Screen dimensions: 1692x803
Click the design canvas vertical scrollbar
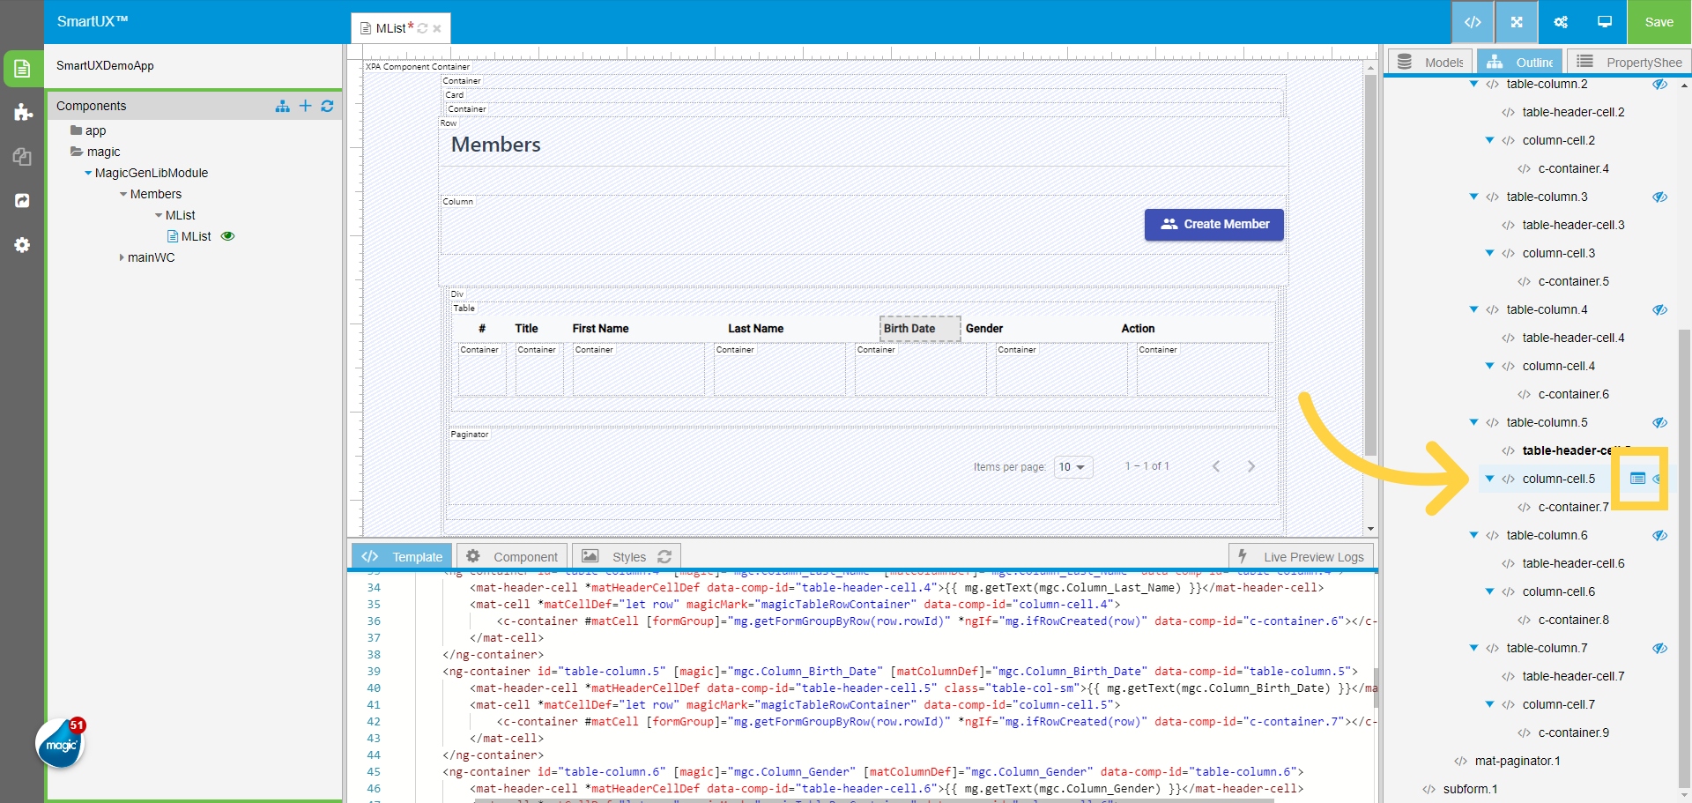(x=1369, y=264)
